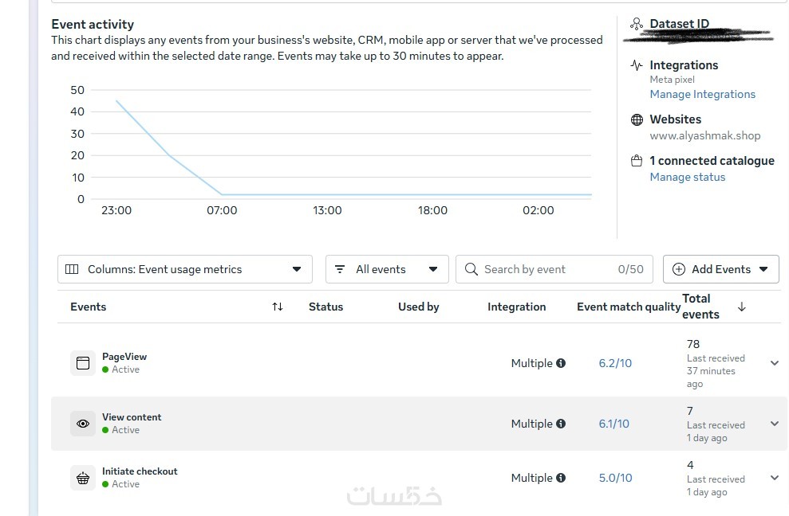Open the Manage status link
The image size is (789, 516).
(687, 177)
